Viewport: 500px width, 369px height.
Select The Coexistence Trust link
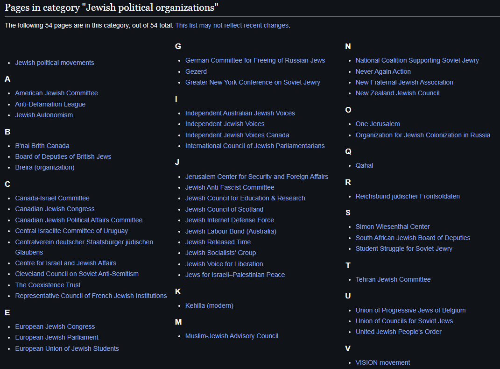tap(48, 285)
